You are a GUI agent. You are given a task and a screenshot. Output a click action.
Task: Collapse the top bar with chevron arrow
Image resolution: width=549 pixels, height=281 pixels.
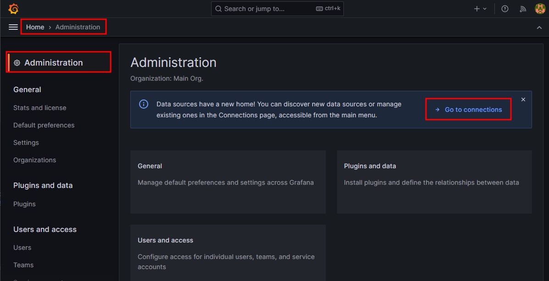539,27
